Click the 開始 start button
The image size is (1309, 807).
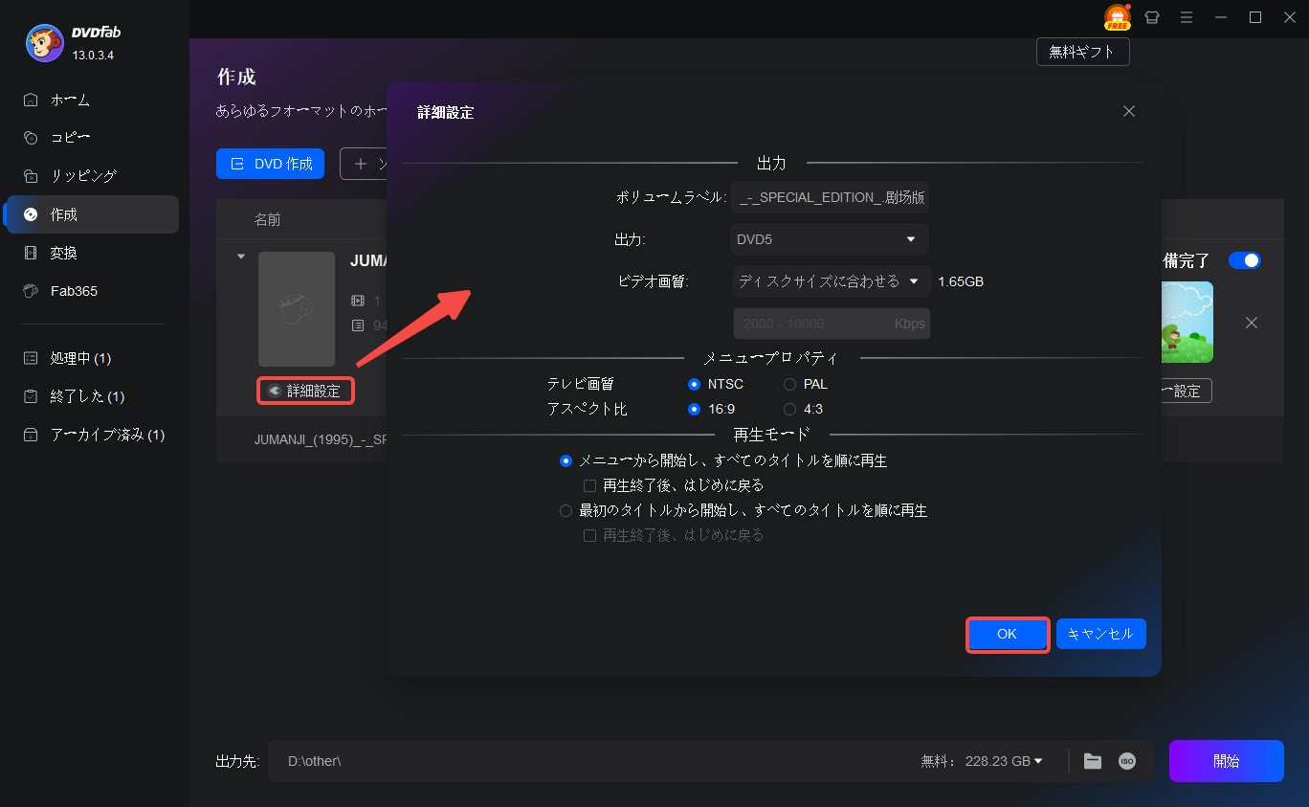pyautogui.click(x=1226, y=761)
